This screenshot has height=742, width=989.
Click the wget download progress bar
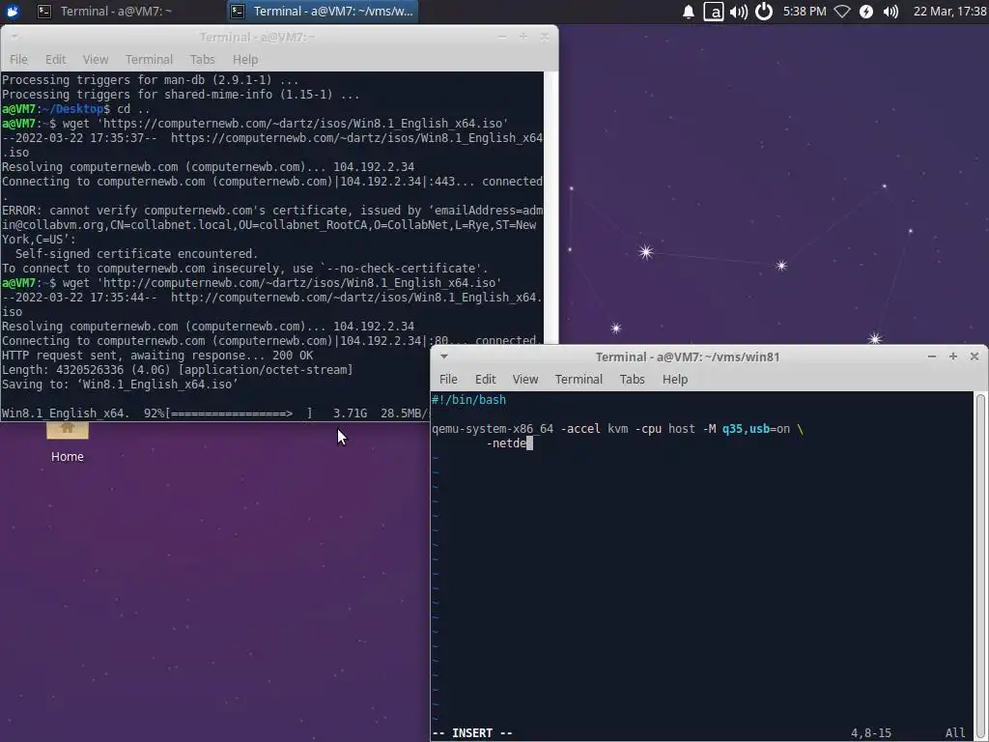(240, 414)
